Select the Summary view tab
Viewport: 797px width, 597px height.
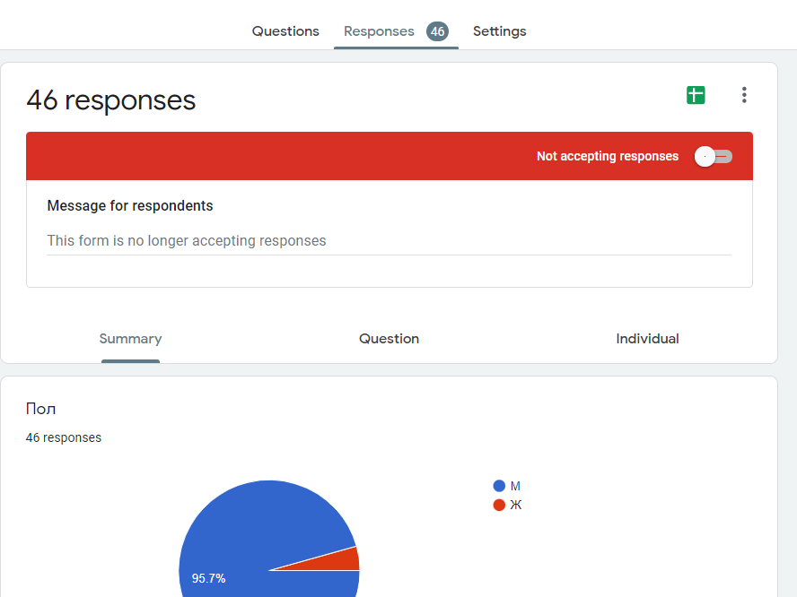131,339
